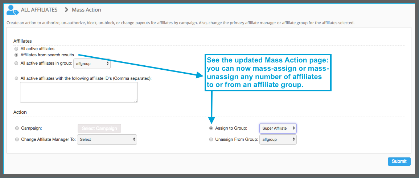The height and width of the screenshot is (178, 419).
Task: Click the text-area resize handle corner
Action: coord(136,100)
